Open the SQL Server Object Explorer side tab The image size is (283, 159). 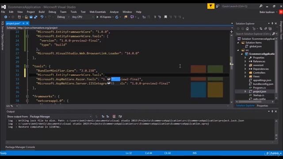click(x=3, y=35)
